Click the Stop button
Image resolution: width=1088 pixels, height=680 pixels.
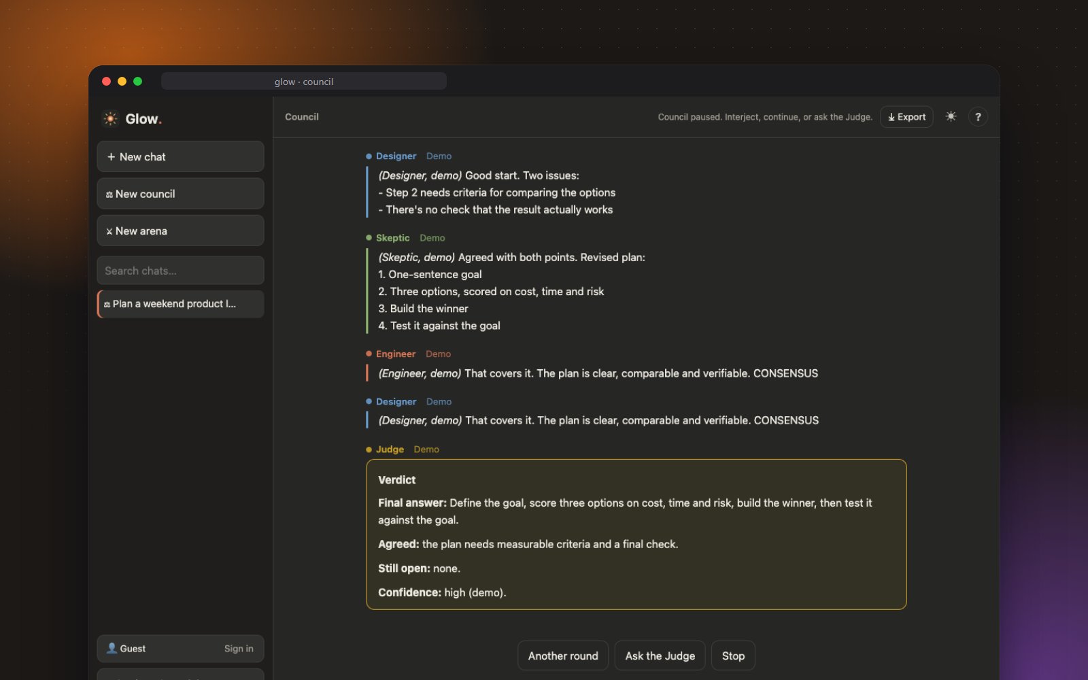[733, 656]
